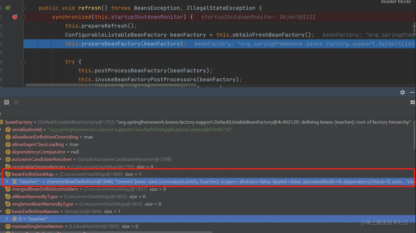Viewport: 416px width, 233px height.
Task: Click field icon beside allowBeanDefinitionOverriding
Action: click(x=8, y=137)
